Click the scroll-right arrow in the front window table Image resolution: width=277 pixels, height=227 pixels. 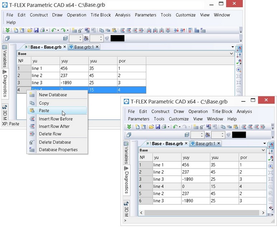tap(263, 213)
